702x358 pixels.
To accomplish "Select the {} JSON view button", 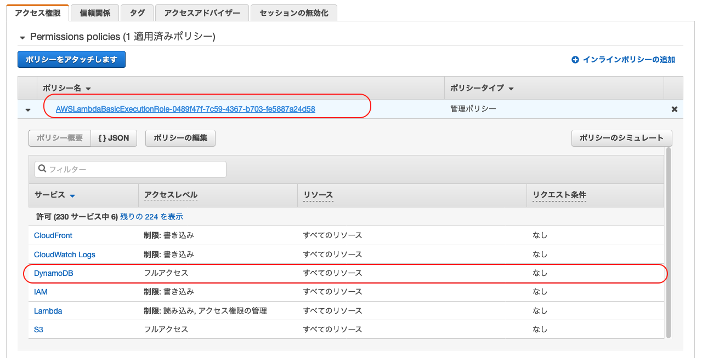I will pyautogui.click(x=114, y=138).
